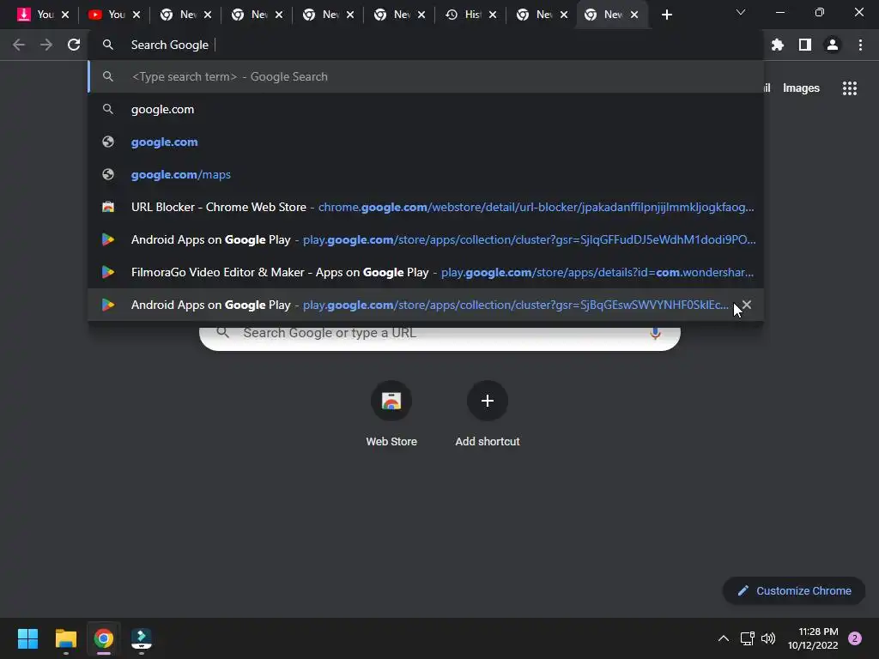
Task: Show hidden system tray icons
Action: (x=723, y=638)
